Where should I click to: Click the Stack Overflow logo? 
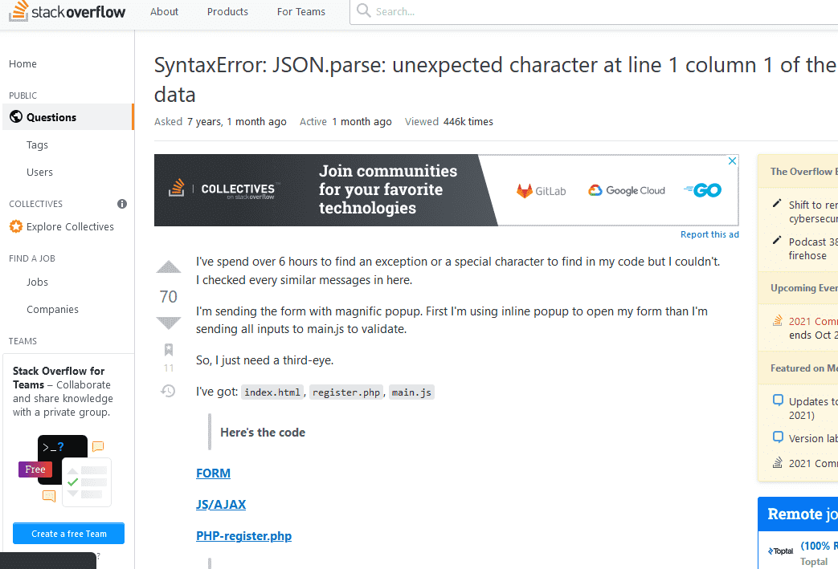click(x=67, y=12)
